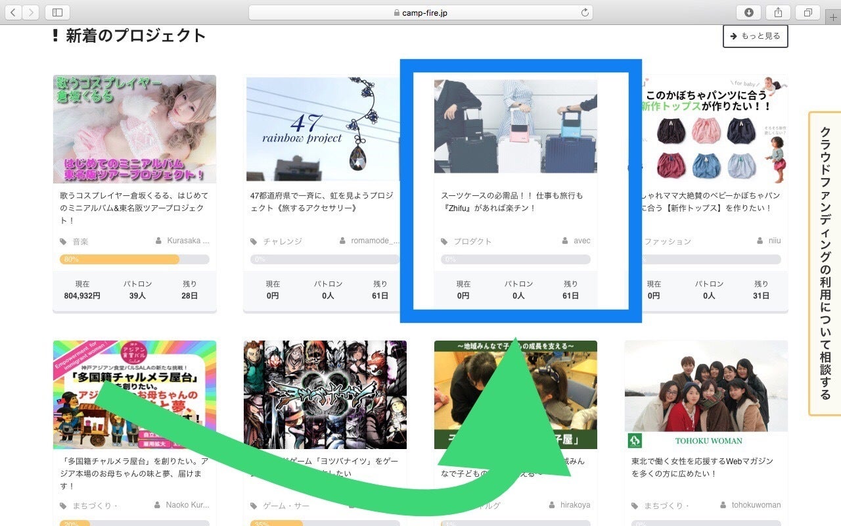
Task: Click the Safari forward navigation arrow
Action: [x=31, y=12]
